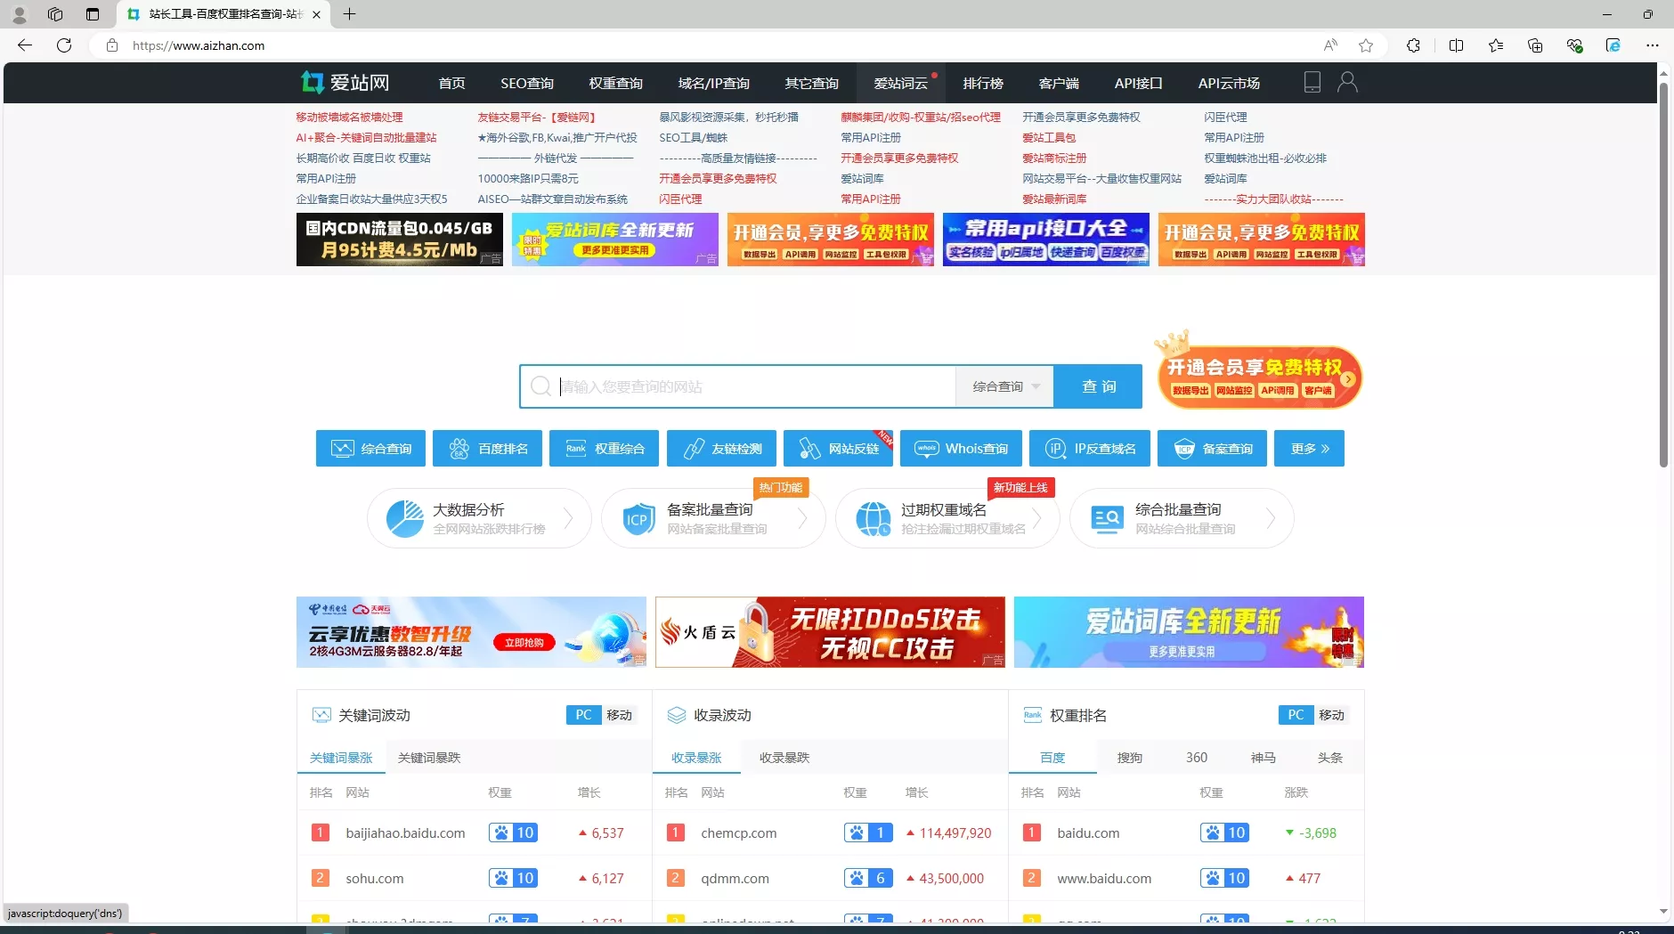Refresh the current page
1674x934 pixels.
(64, 45)
